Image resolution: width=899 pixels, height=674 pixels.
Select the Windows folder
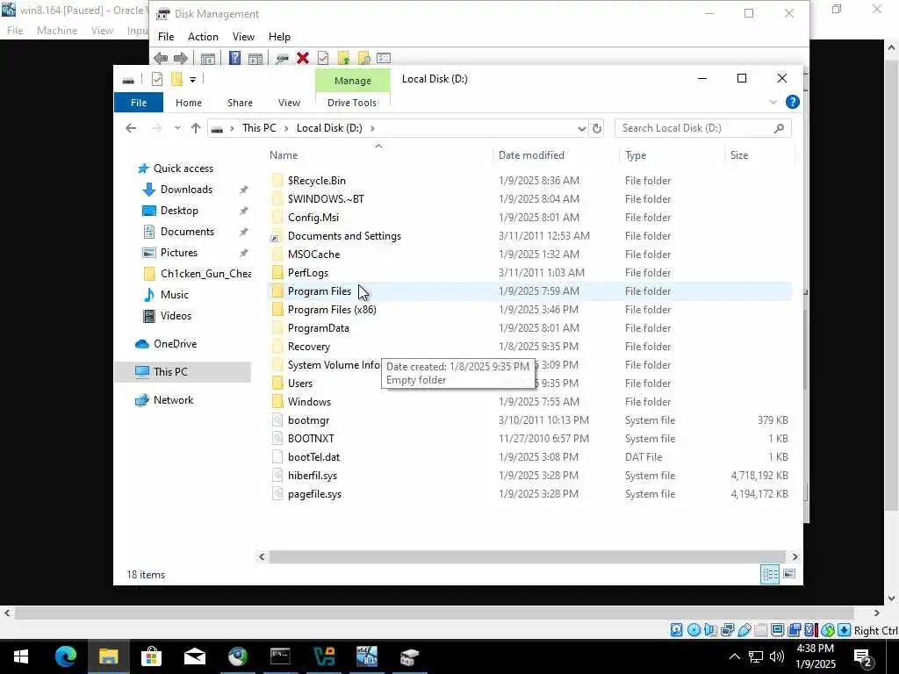pyautogui.click(x=309, y=402)
